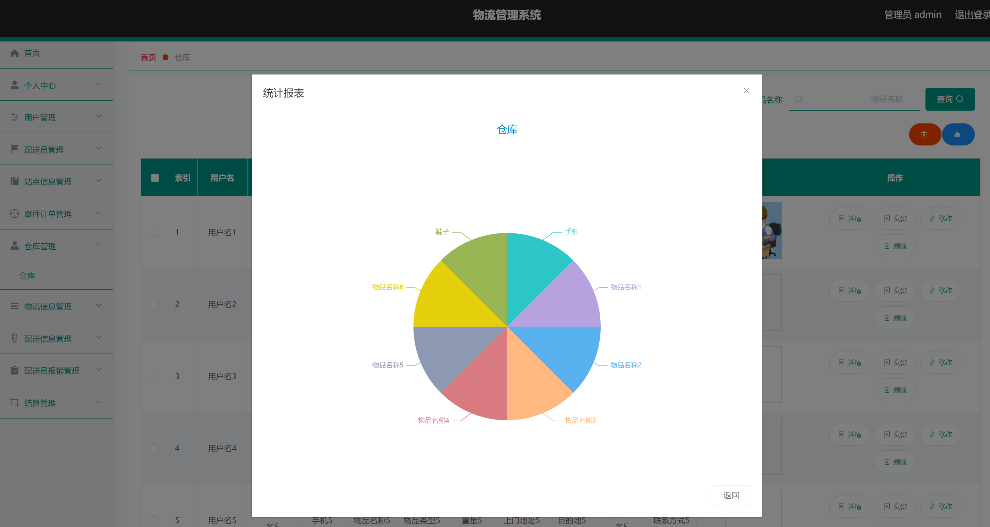
Task: Click 删除 button for row 1
Action: tap(895, 246)
